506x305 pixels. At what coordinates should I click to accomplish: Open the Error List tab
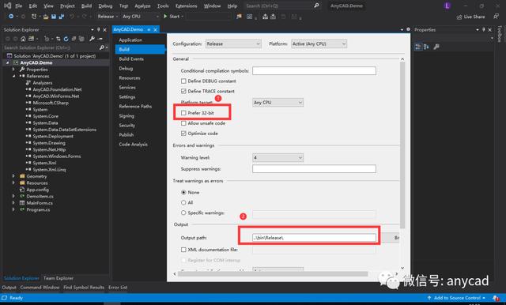[118, 288]
